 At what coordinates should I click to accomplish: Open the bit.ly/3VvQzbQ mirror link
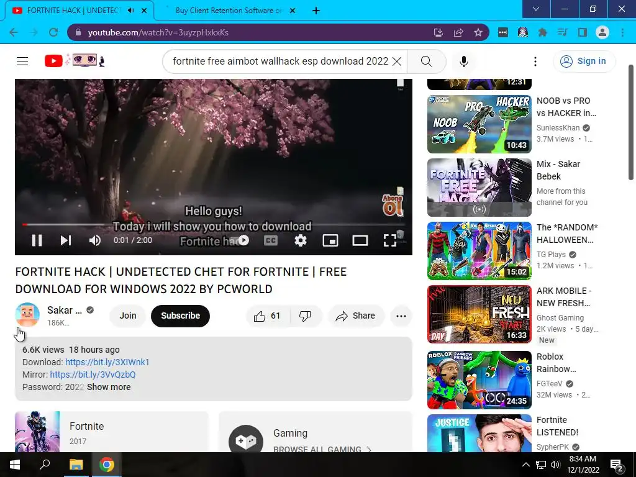93,375
